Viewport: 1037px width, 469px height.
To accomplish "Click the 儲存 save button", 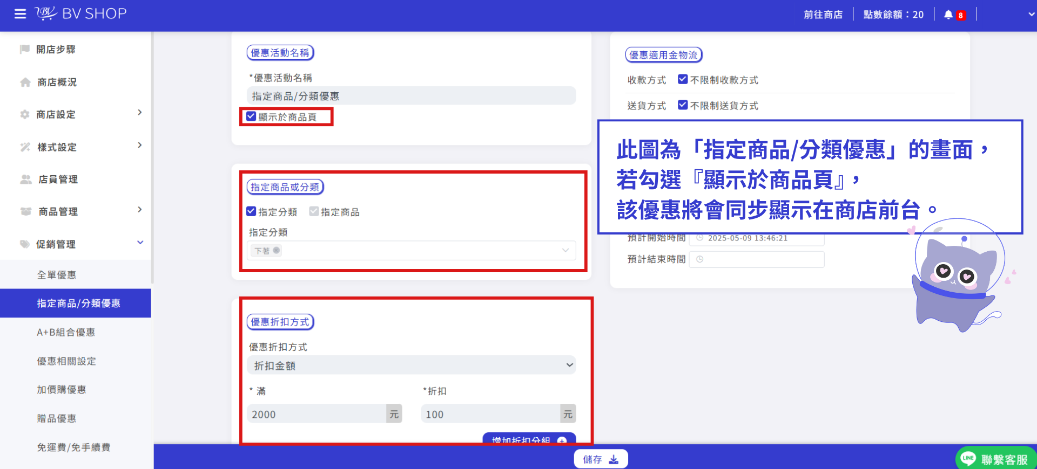I will coord(601,459).
